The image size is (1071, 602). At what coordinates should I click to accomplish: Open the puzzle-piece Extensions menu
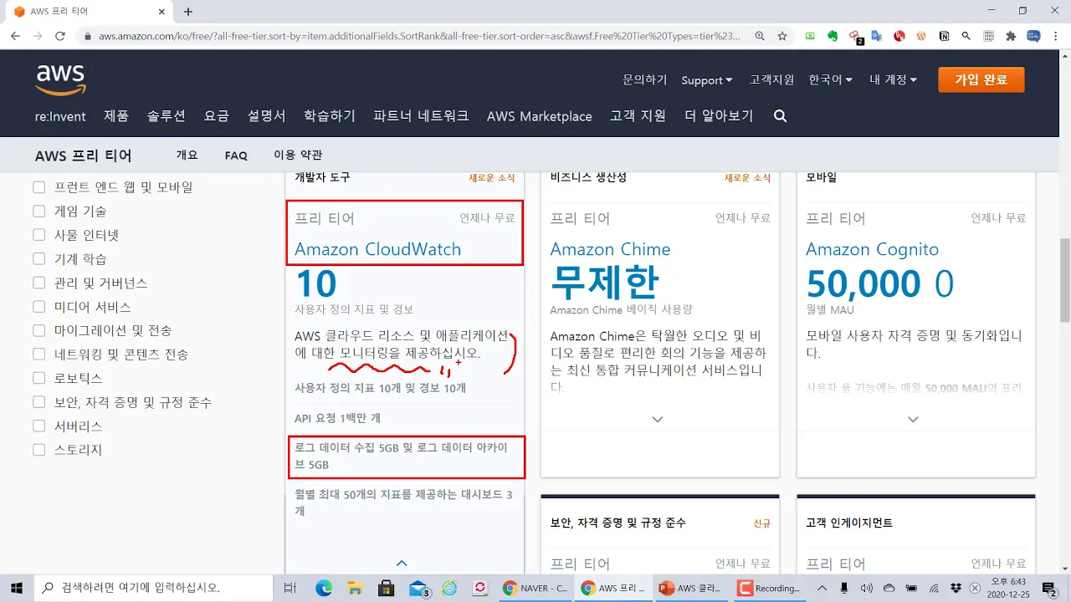pos(1011,36)
